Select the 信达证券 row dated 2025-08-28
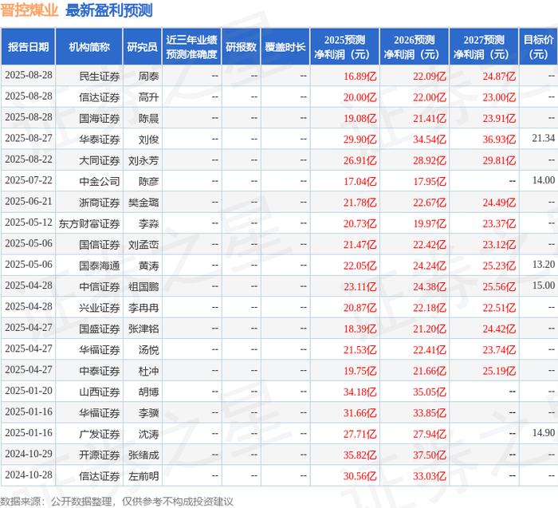The width and height of the screenshot is (558, 508). click(x=279, y=97)
